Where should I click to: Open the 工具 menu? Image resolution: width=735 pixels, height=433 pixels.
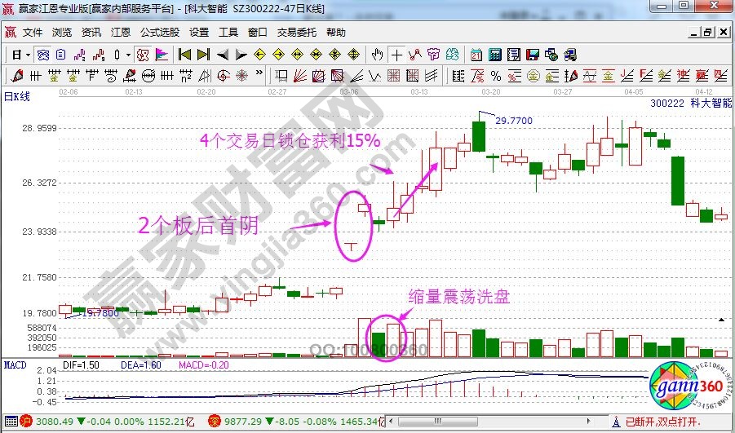[x=228, y=33]
